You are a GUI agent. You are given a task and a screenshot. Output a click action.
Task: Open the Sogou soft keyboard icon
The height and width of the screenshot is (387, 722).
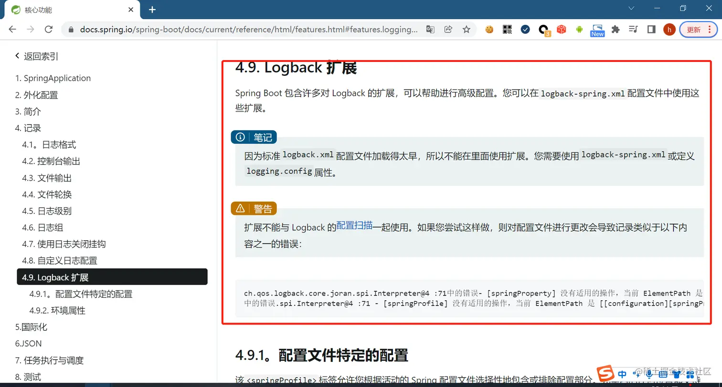662,375
